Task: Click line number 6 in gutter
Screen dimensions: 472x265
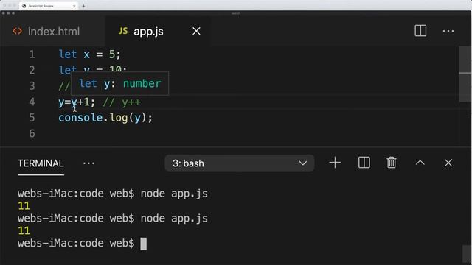Action: coord(32,133)
